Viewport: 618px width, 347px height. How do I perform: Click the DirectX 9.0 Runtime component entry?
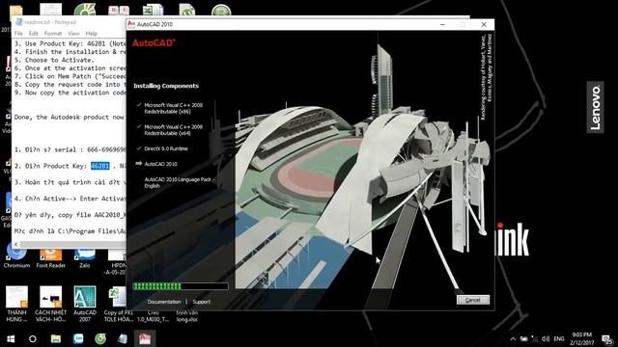click(x=166, y=148)
